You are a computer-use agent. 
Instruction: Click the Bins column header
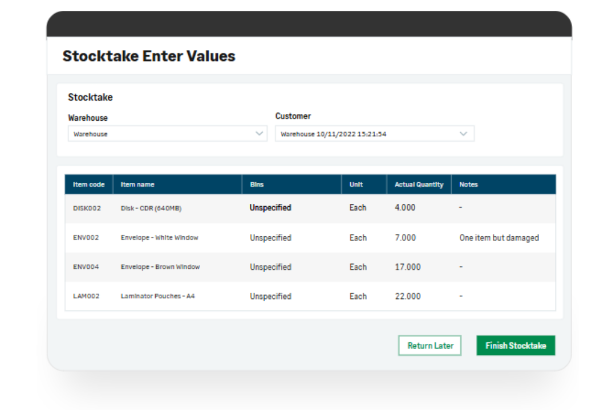point(257,184)
